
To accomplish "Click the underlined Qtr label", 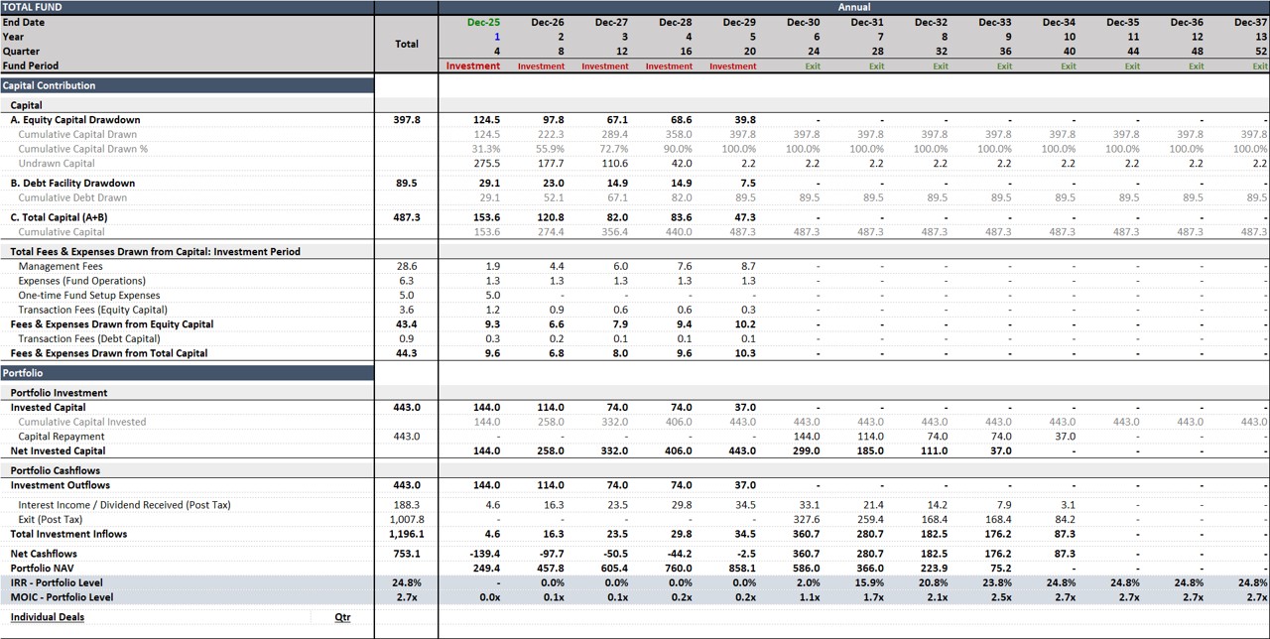I will (342, 617).
